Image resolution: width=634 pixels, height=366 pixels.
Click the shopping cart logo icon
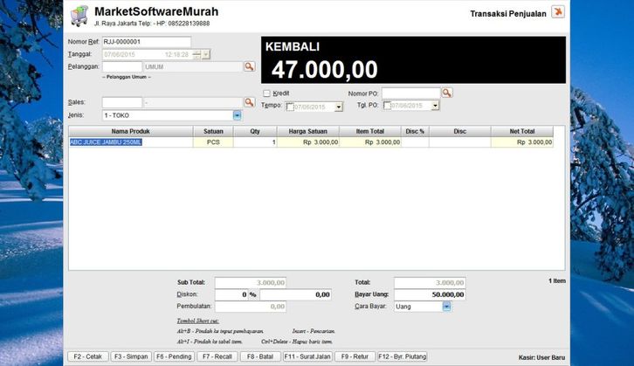pos(79,16)
